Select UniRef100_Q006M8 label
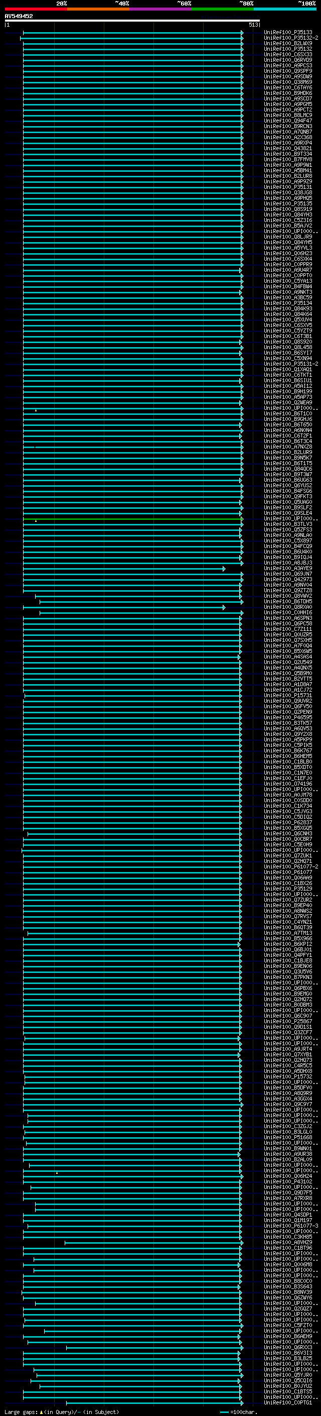The height and width of the screenshot is (1416, 321). (x=288, y=1265)
